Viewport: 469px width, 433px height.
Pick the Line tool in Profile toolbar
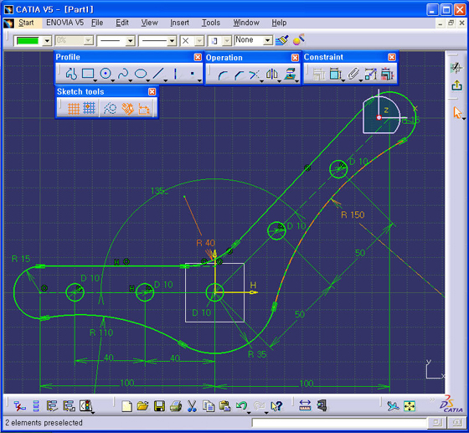coord(158,74)
